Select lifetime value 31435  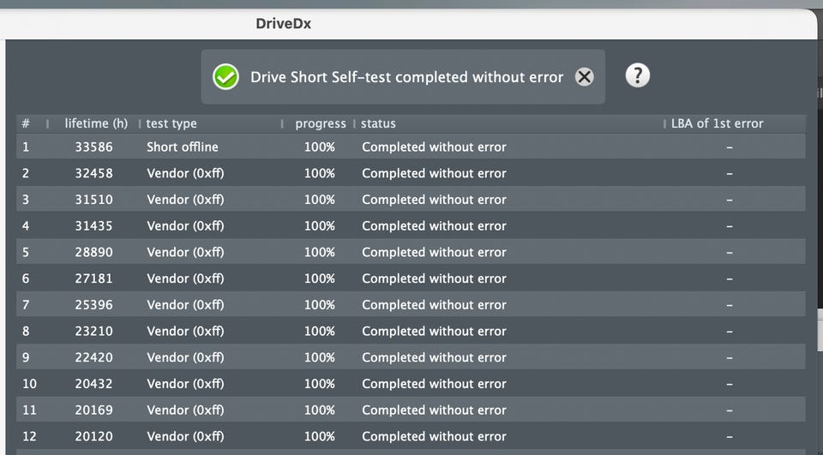coord(94,225)
